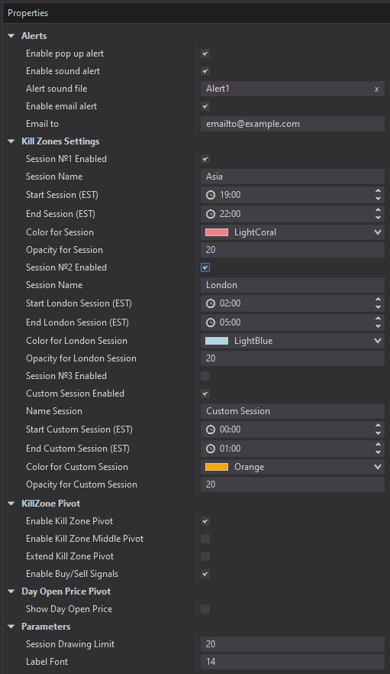
Task: Decrease the End Custom Session (EST) time with down arrow
Action: pyautogui.click(x=378, y=452)
